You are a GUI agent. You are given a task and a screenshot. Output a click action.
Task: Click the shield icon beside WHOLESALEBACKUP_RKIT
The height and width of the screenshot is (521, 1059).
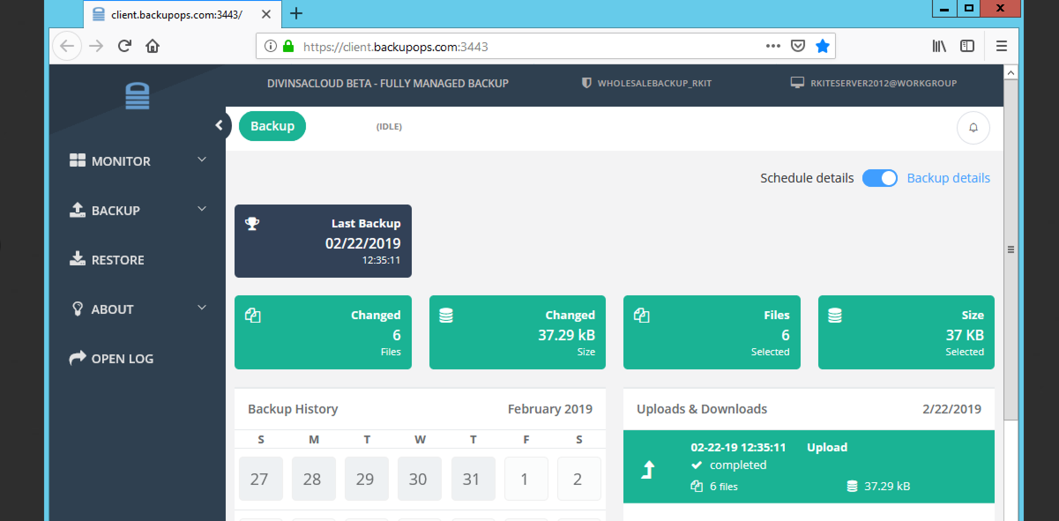coord(586,83)
